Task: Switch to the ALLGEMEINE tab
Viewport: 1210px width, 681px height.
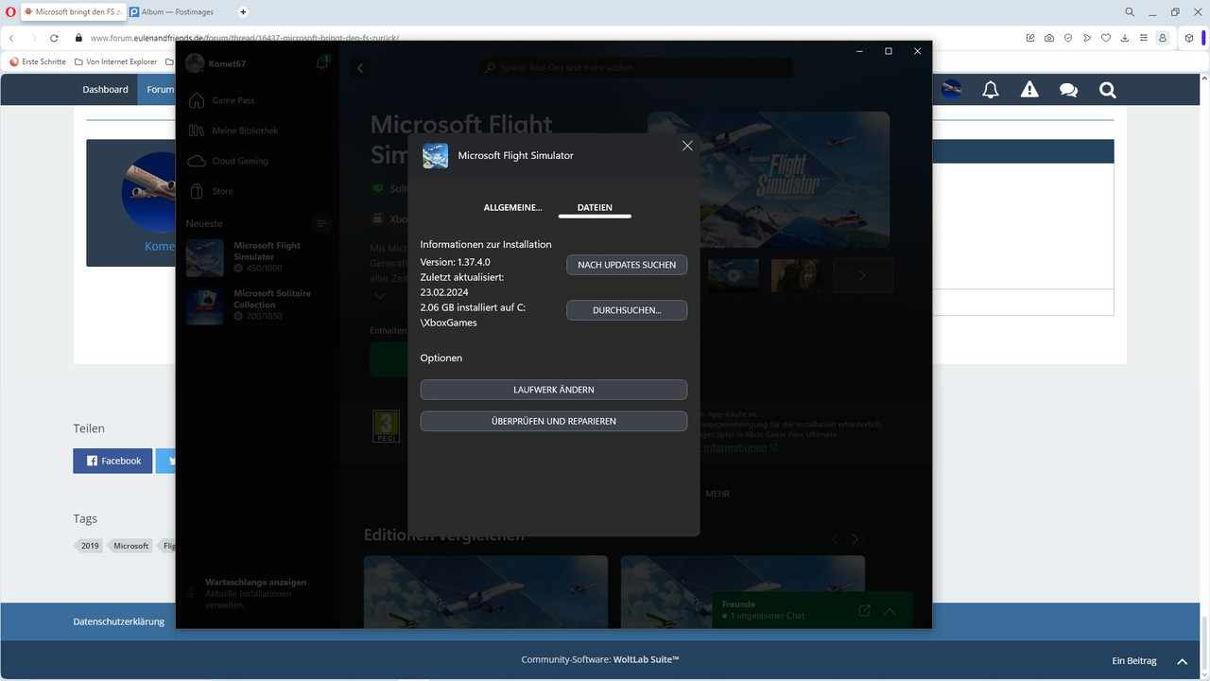Action: click(x=512, y=207)
